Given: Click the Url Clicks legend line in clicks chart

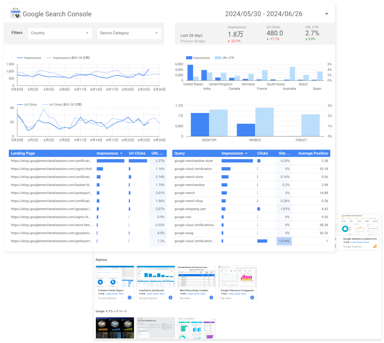Looking at the screenshot, I should click(x=20, y=105).
